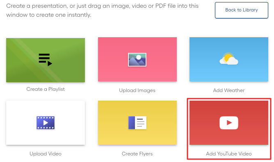Screen dimensions: 274x162
Task: Click the film strip video icon
Action: click(46, 123)
